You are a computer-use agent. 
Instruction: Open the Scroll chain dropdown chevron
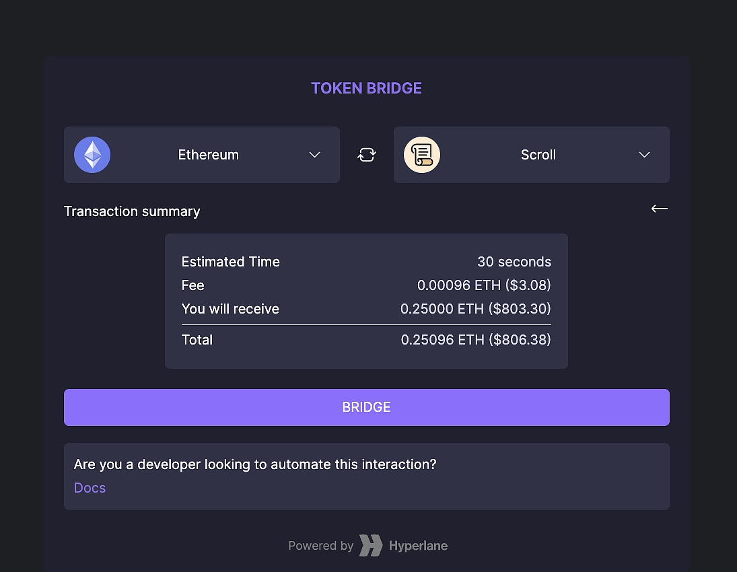click(x=644, y=155)
